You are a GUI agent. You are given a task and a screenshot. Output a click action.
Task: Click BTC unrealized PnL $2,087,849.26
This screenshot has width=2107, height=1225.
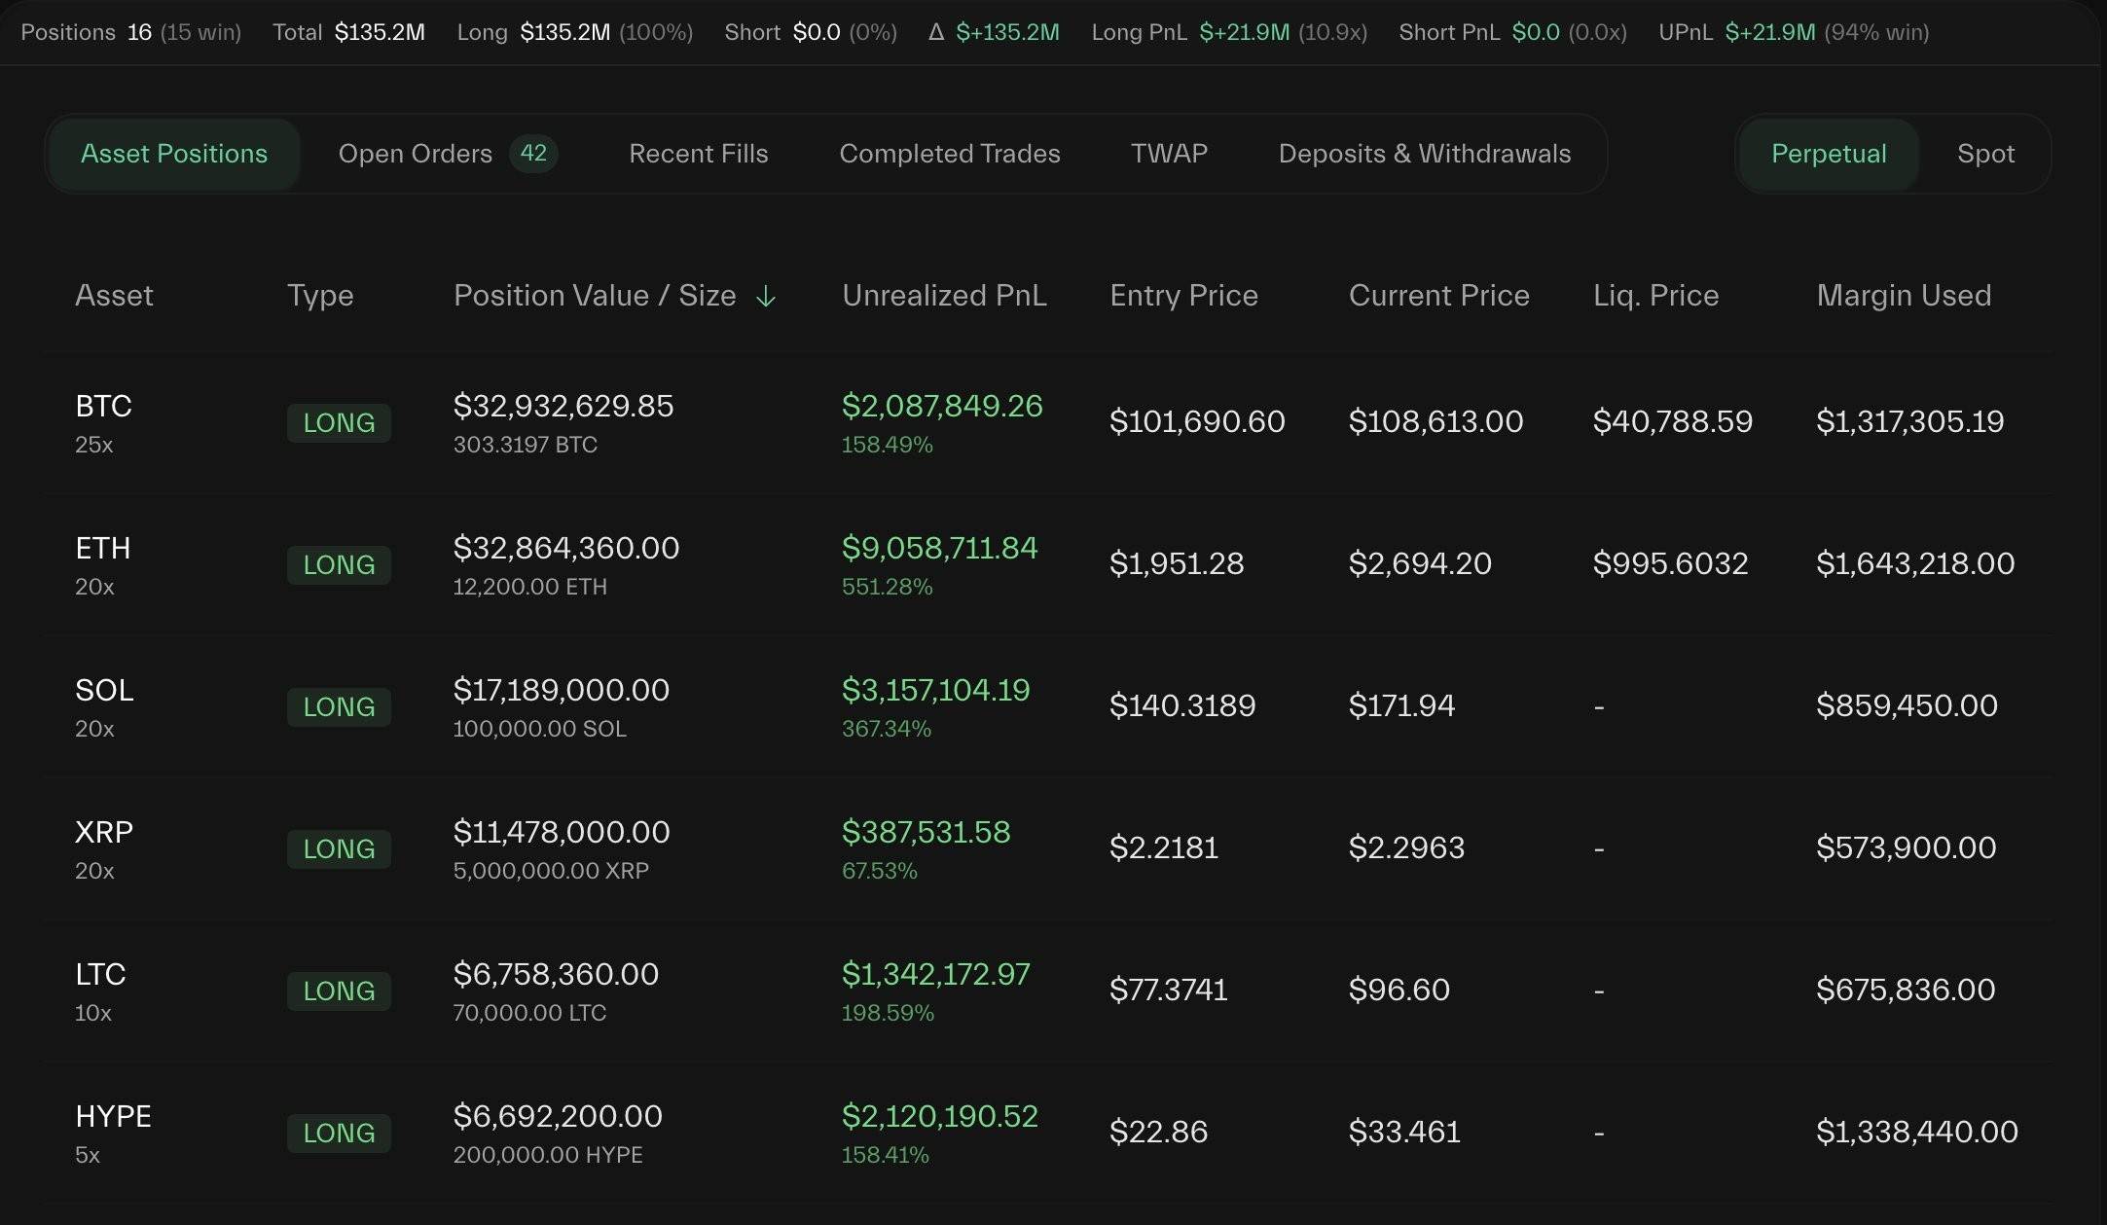pos(942,406)
